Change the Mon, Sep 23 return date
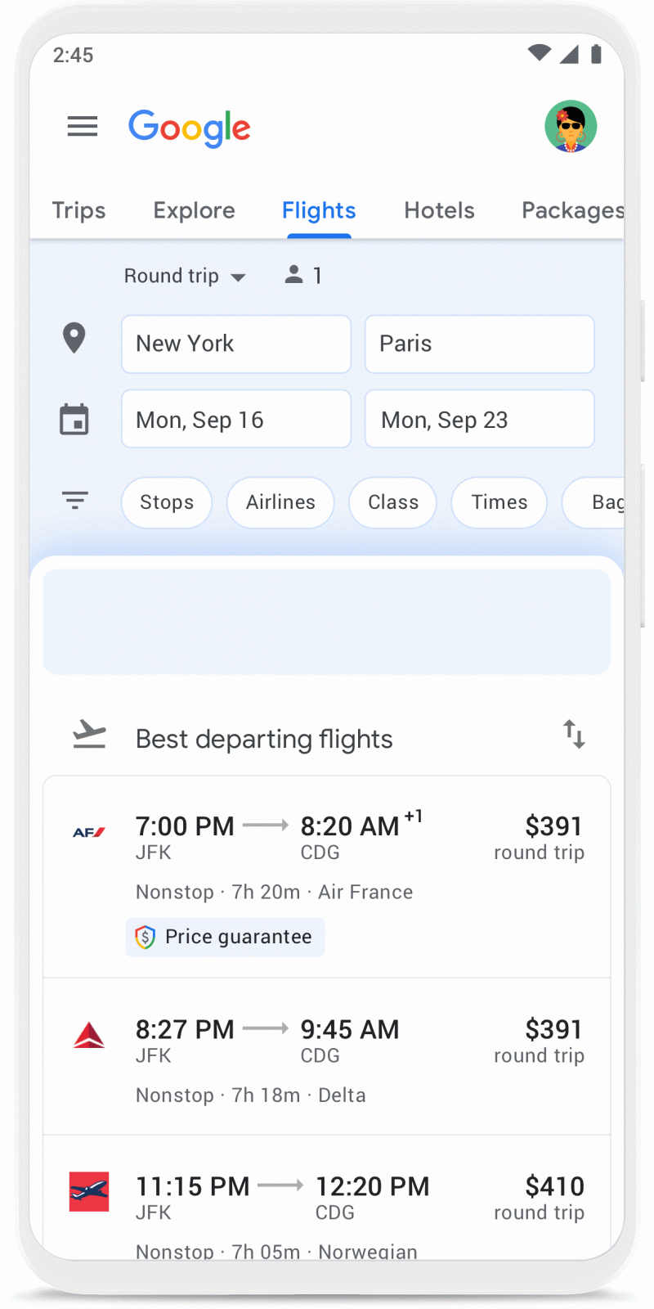The image size is (654, 1309). (x=479, y=419)
